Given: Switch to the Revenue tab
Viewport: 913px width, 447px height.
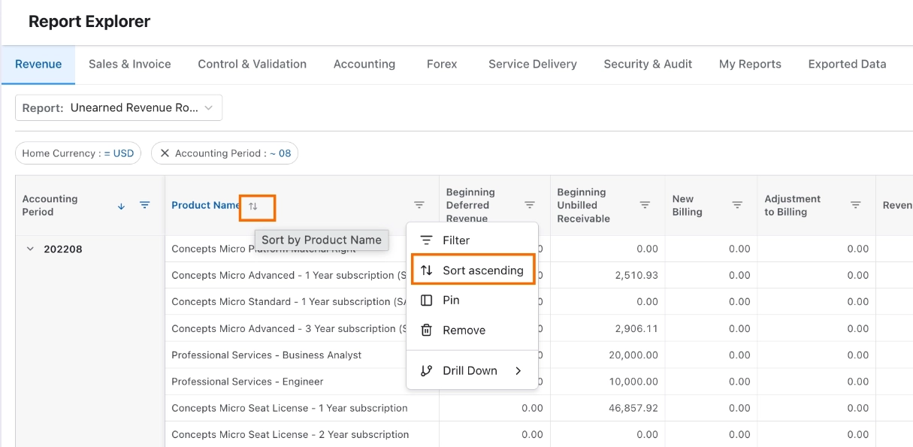Looking at the screenshot, I should pos(38,65).
